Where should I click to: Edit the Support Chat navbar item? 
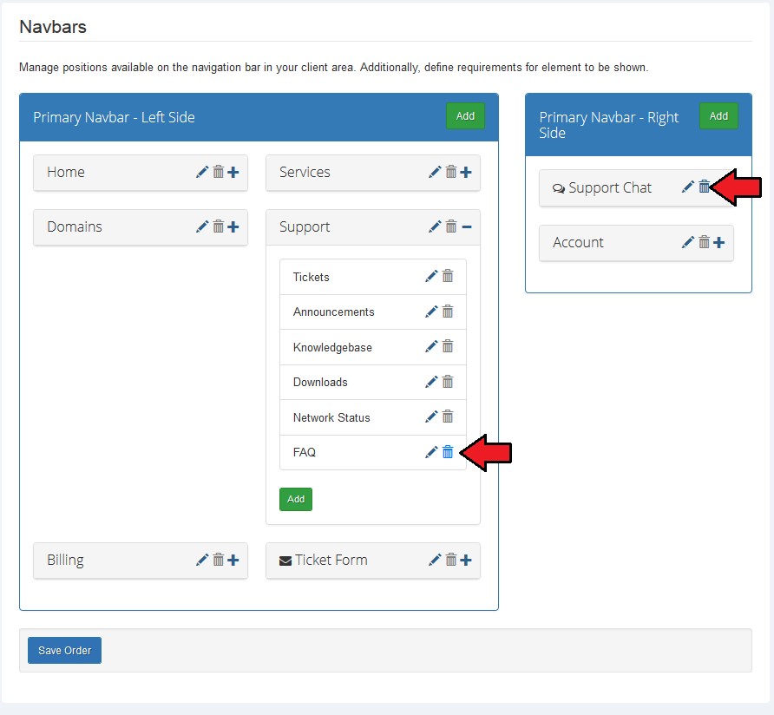pos(688,187)
